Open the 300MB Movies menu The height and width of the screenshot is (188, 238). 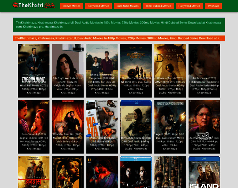pyautogui.click(x=71, y=6)
